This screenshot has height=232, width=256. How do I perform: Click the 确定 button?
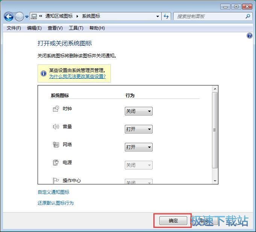(x=173, y=221)
